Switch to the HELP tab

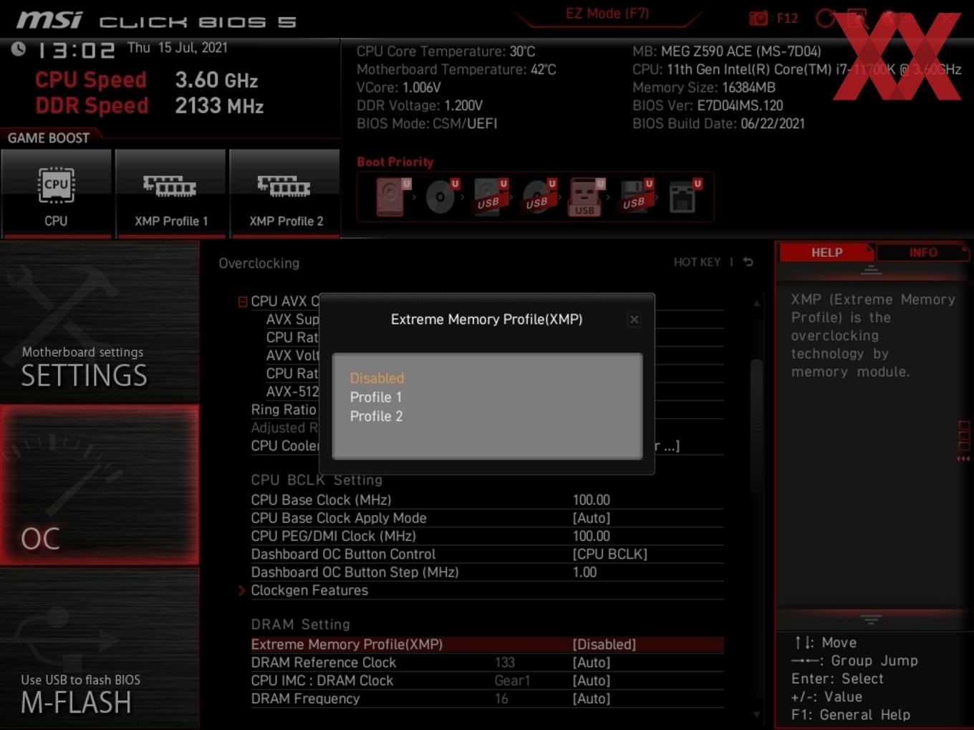coord(826,252)
